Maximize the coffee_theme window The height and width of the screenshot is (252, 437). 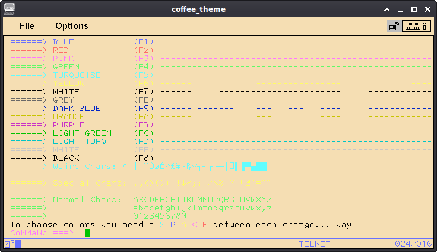[x=414, y=9]
